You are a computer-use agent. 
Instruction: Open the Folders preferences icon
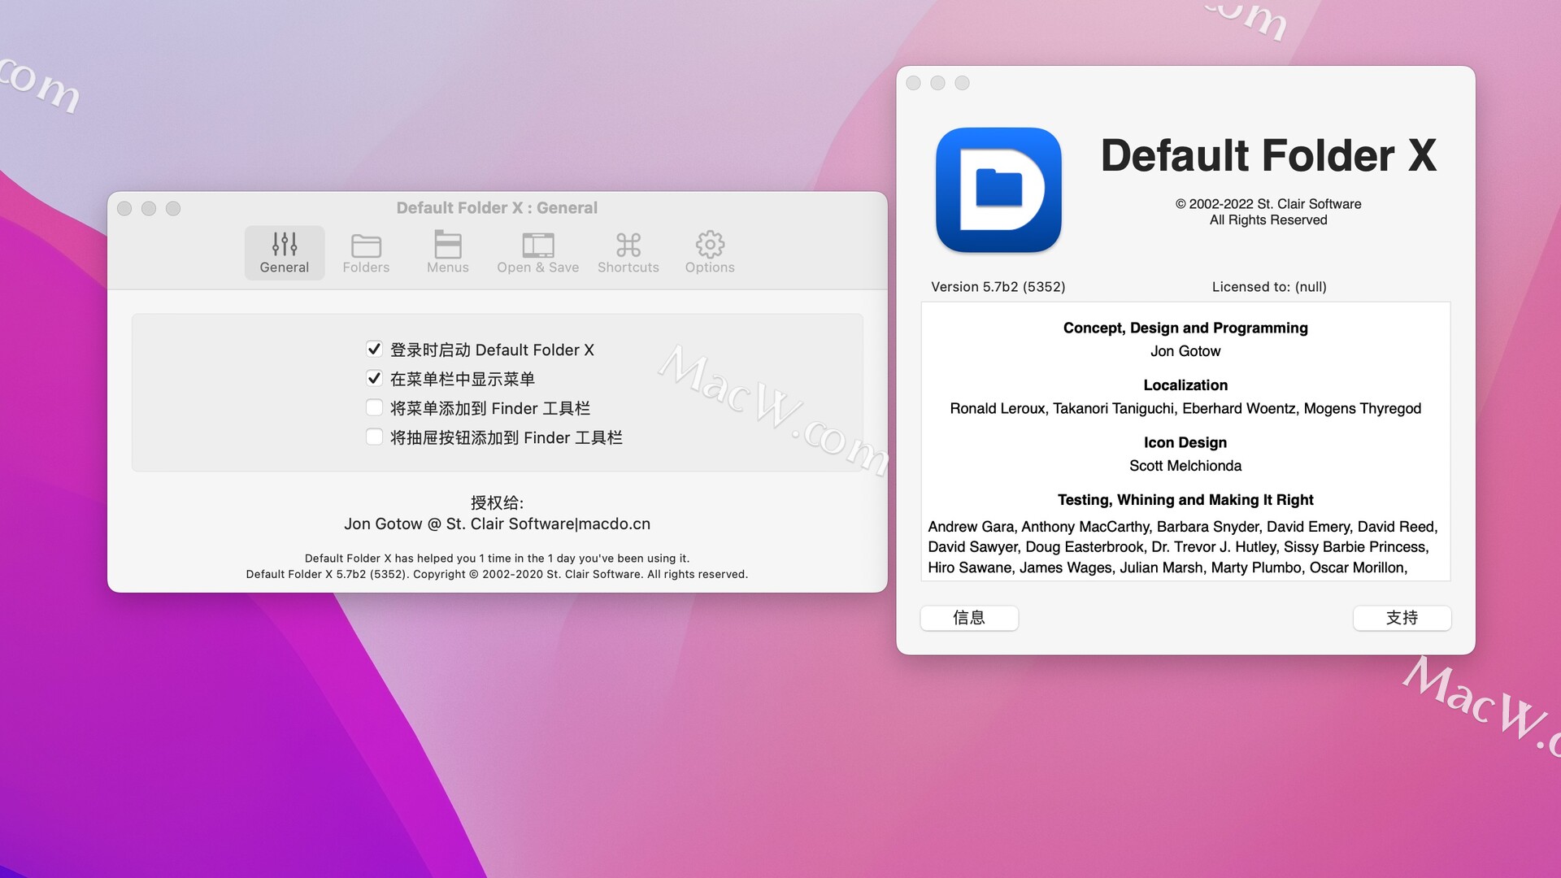366,245
